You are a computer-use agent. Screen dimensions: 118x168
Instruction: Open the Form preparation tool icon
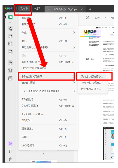pyautogui.click(x=10, y=44)
